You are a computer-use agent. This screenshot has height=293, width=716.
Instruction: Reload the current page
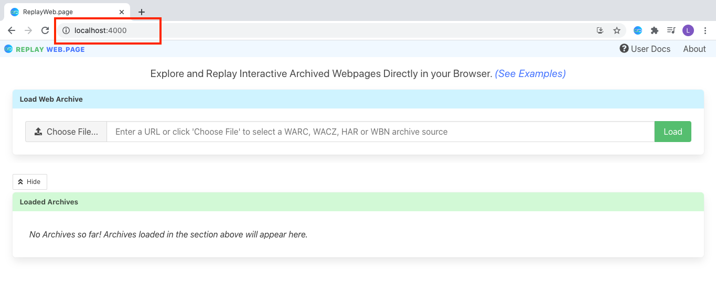45,30
